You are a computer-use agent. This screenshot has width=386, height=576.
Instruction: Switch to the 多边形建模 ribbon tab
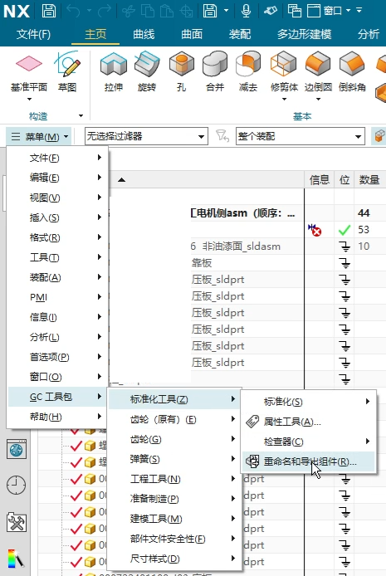pos(304,34)
